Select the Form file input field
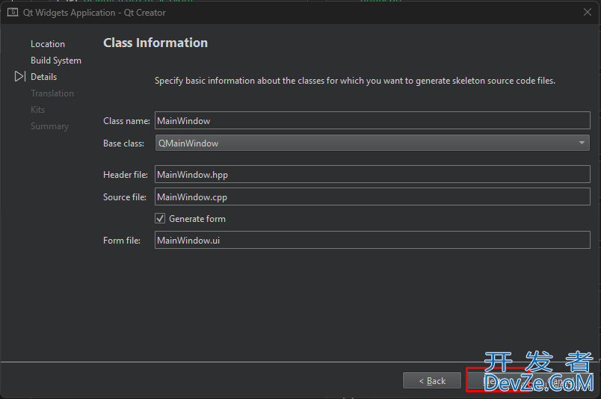The height and width of the screenshot is (399, 601). coord(372,241)
